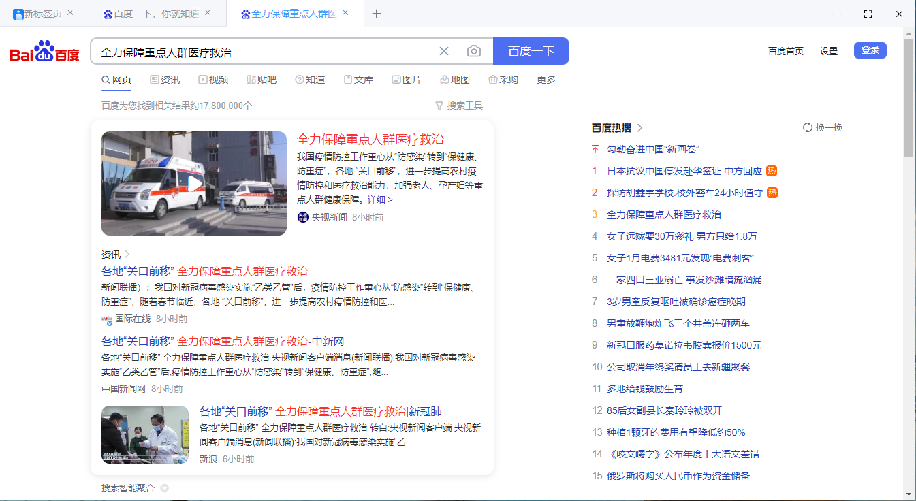
Task: Expand the 百度热搜 chevron
Action: click(x=640, y=128)
